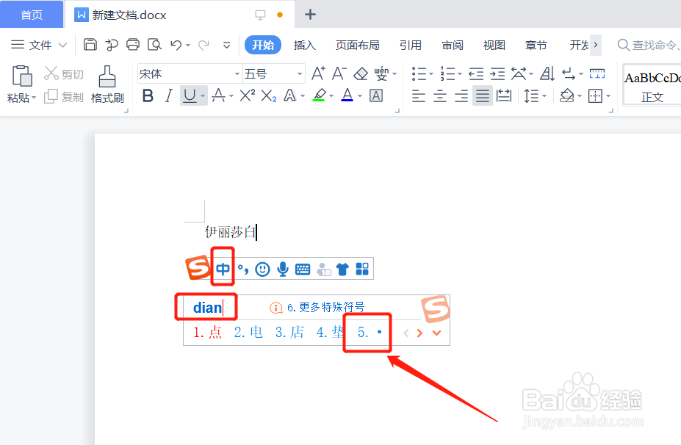
Task: Open 更多特殊符号 in the IME panel
Action: 327,307
